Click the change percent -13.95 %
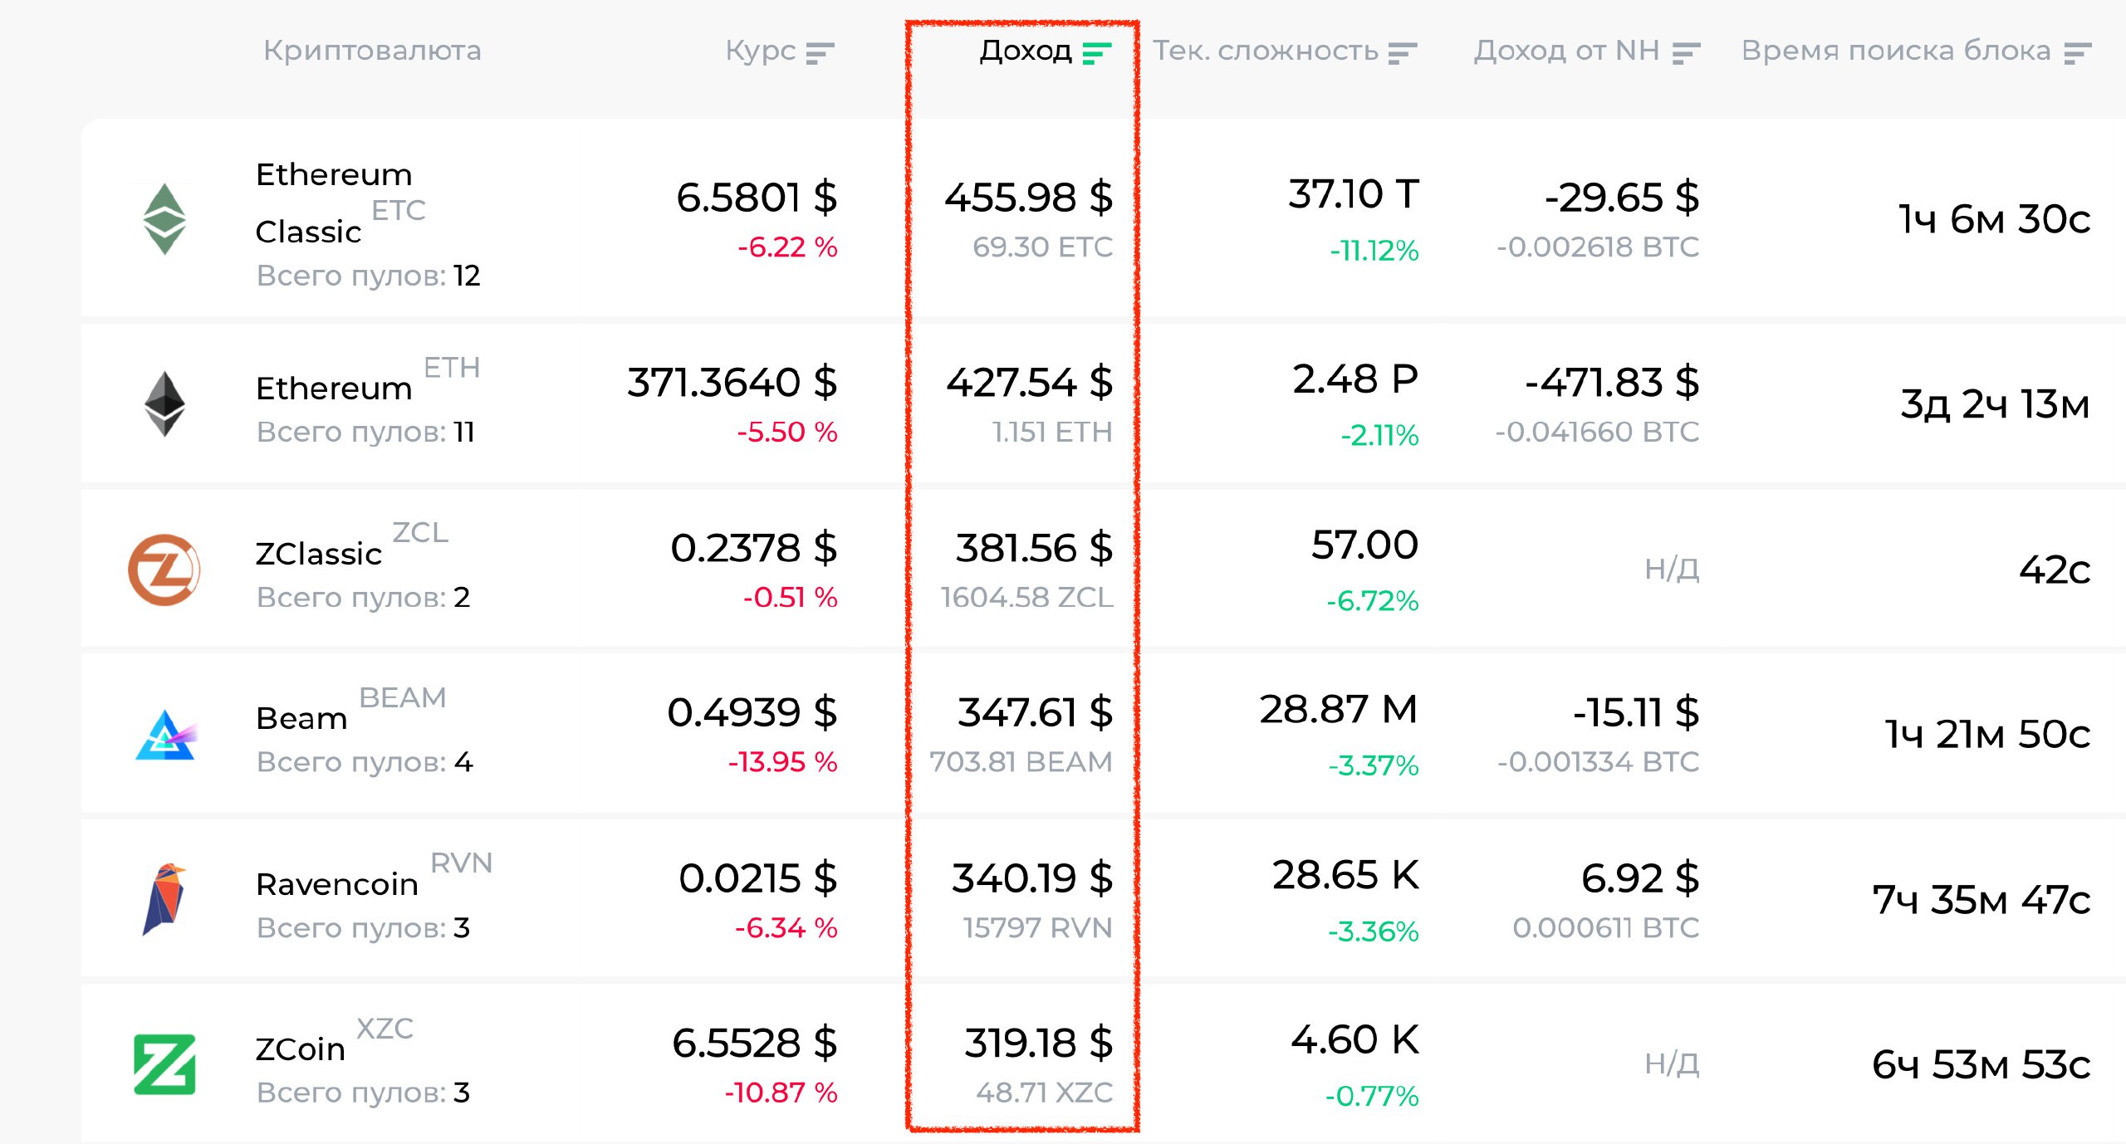Viewport: 2126px width, 1144px height. (x=782, y=762)
